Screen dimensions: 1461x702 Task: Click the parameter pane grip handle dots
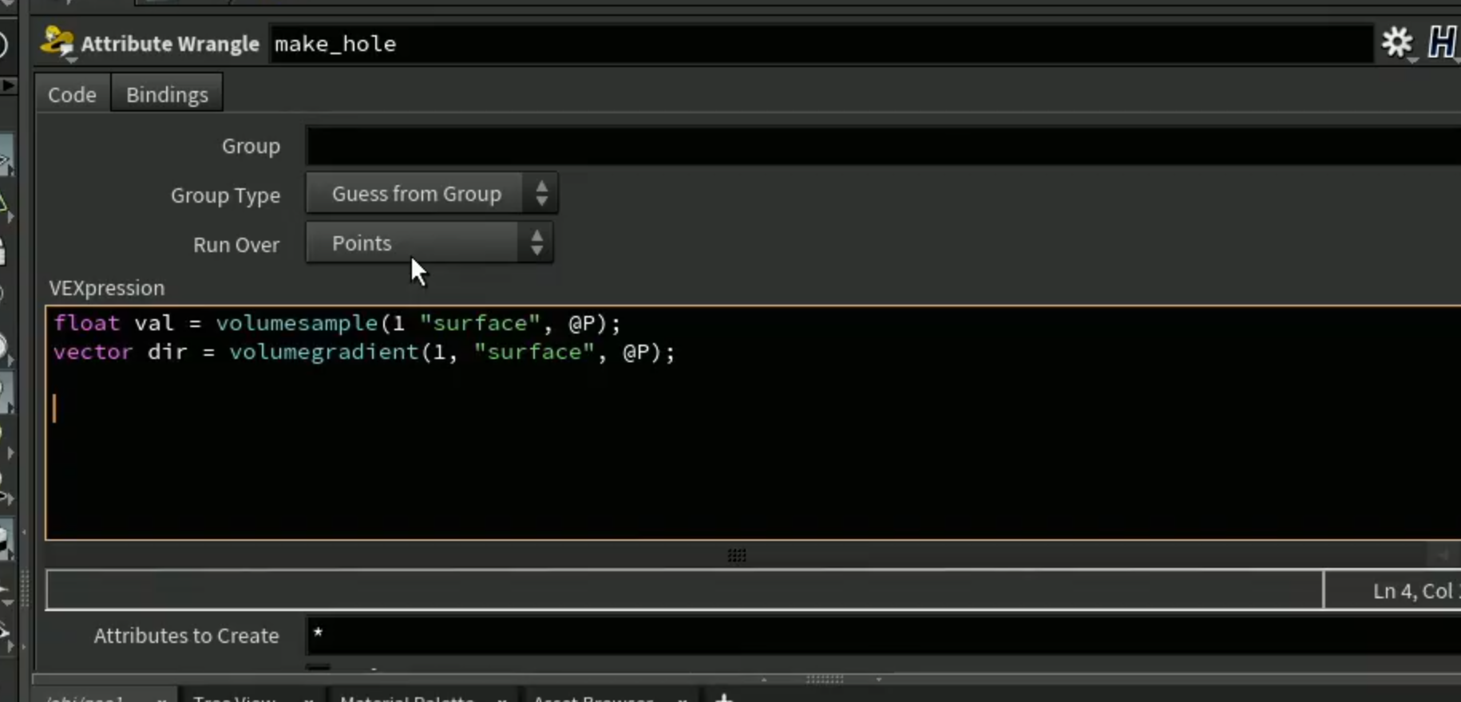(x=737, y=555)
